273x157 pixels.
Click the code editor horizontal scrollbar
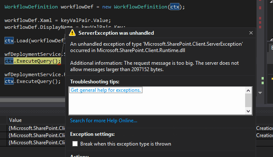(x=33, y=100)
